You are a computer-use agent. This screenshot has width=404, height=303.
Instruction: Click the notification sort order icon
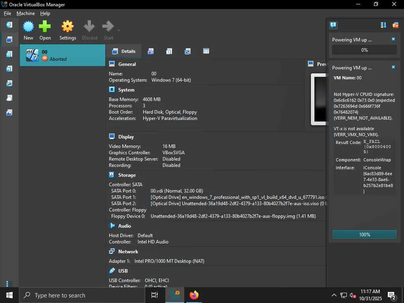(383, 25)
